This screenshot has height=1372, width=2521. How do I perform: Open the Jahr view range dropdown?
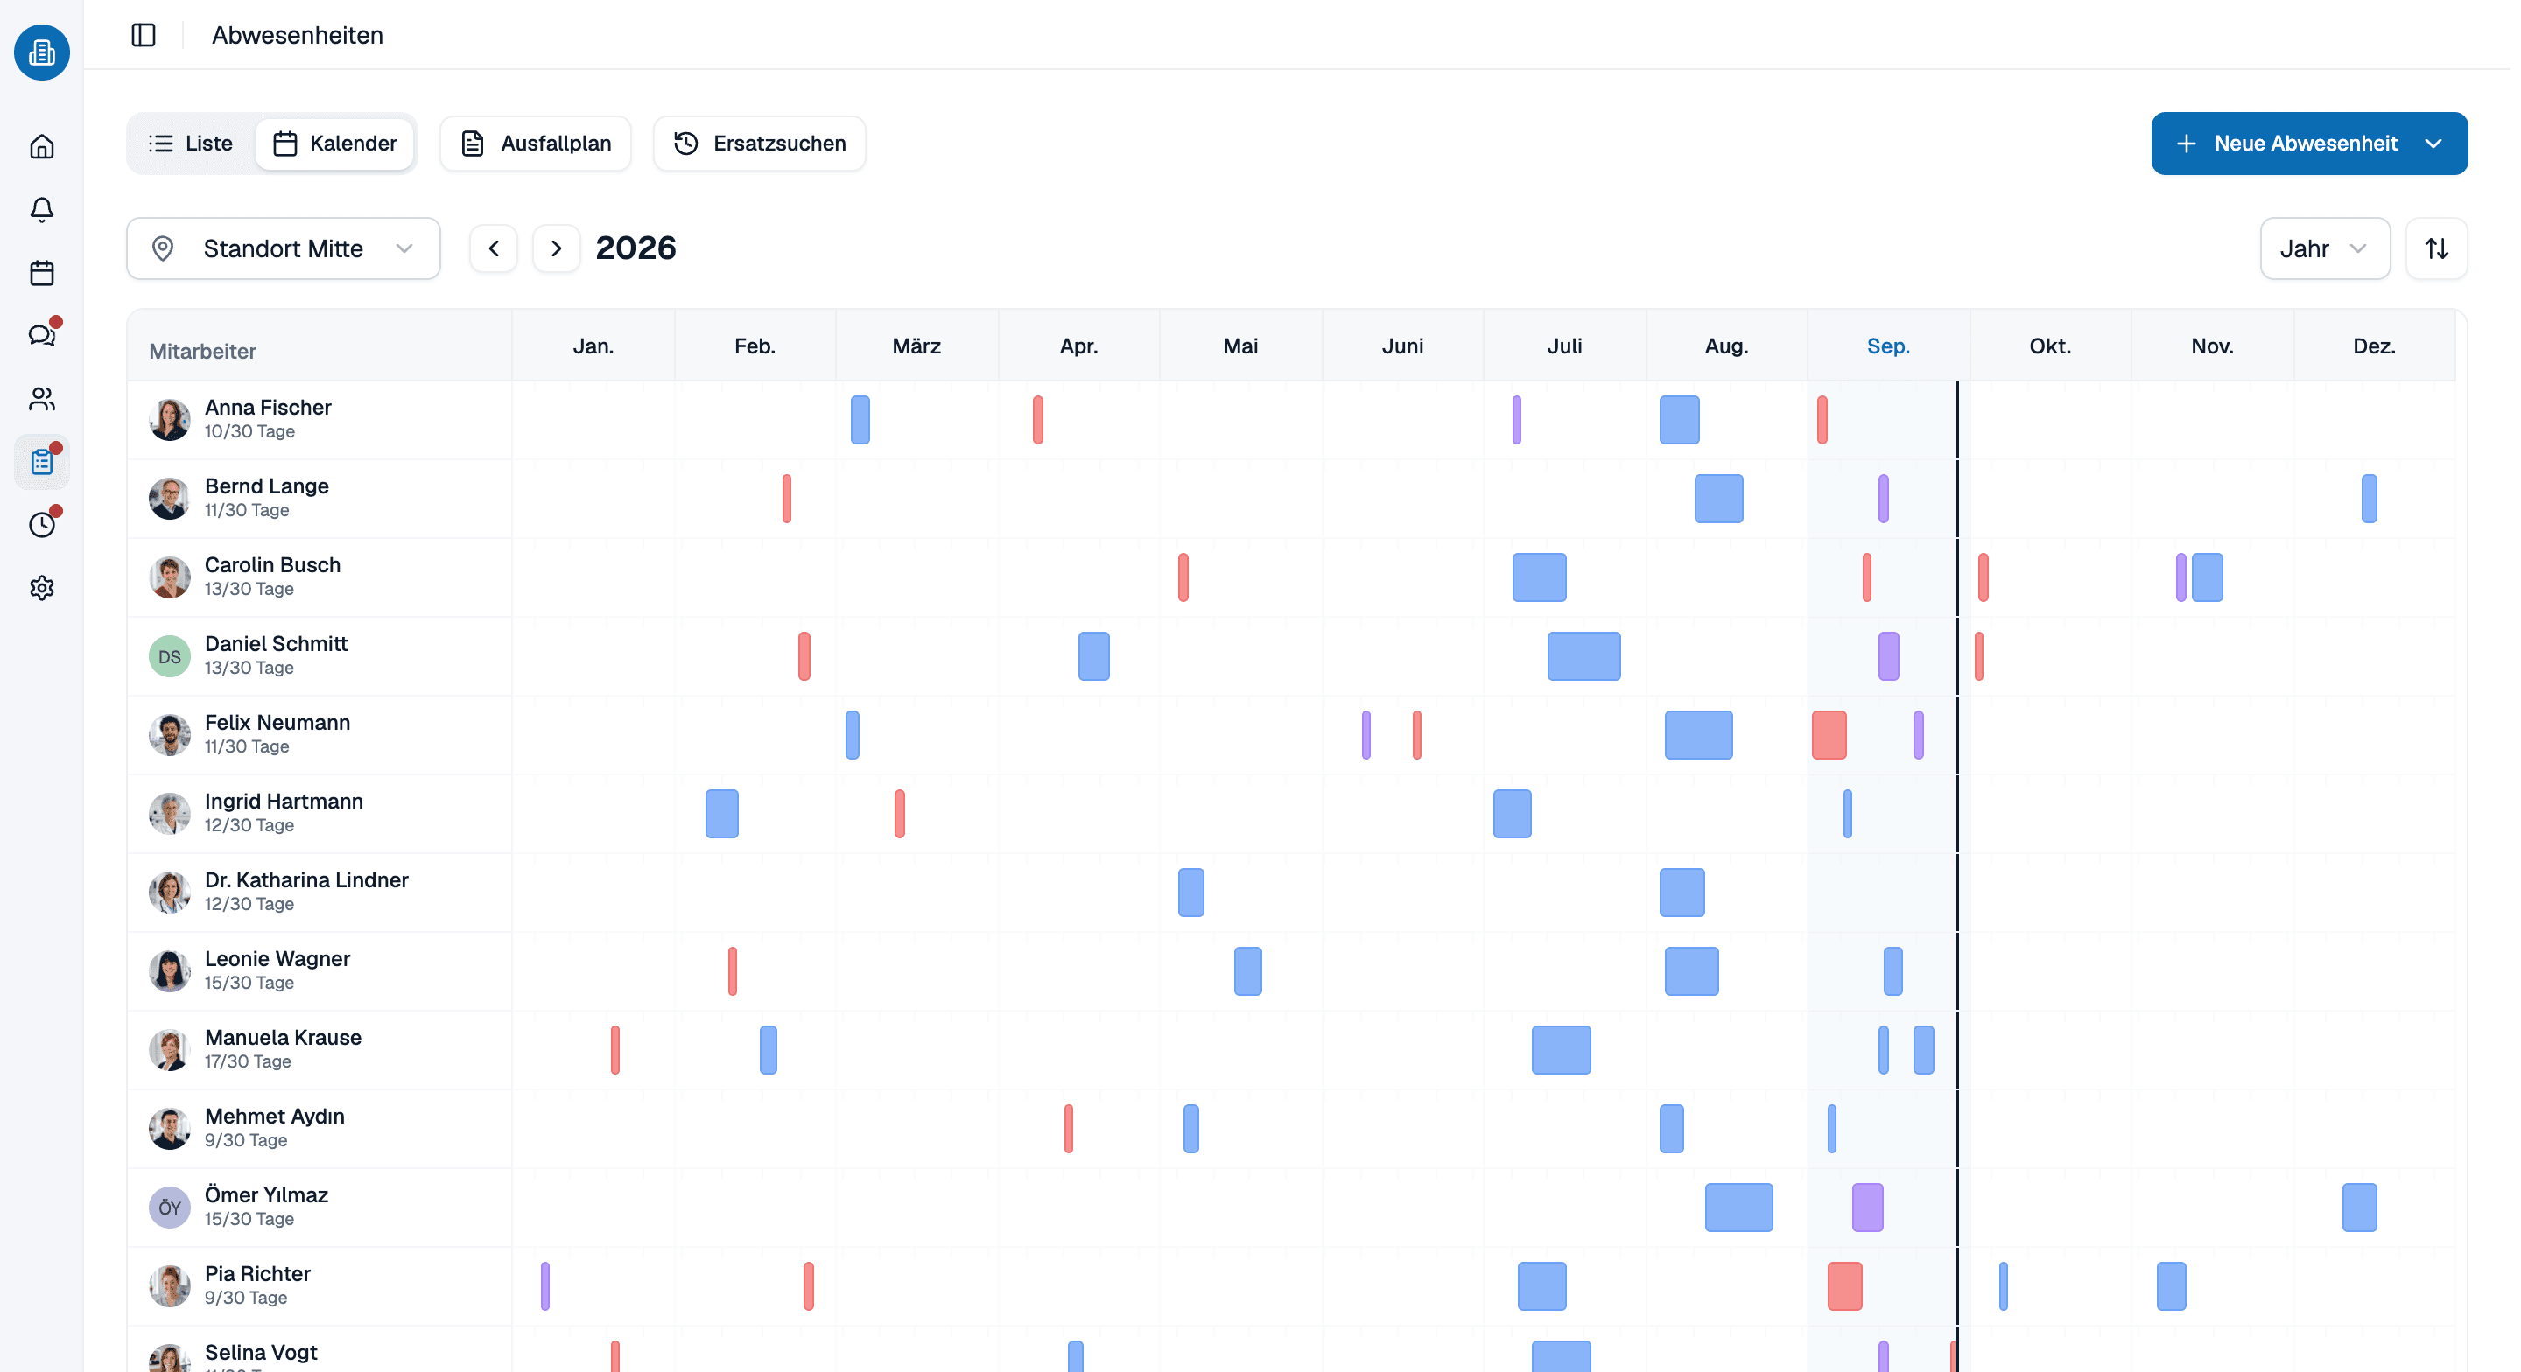[x=2324, y=248]
